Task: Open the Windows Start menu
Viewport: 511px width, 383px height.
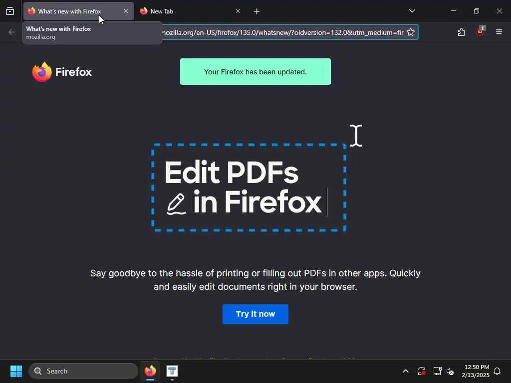Action: (x=16, y=371)
